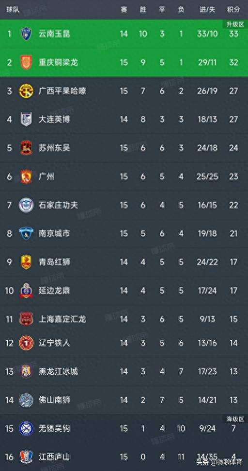Open the 黑龙江冰城 team name link
The image size is (248, 471).
[x=59, y=371]
